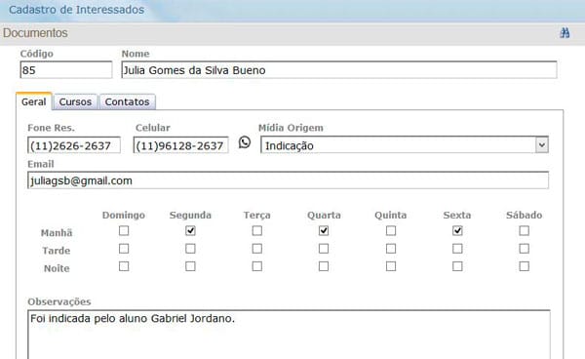Click the Sábado column header
Image resolution: width=585 pixels, height=359 pixels.
pos(525,215)
